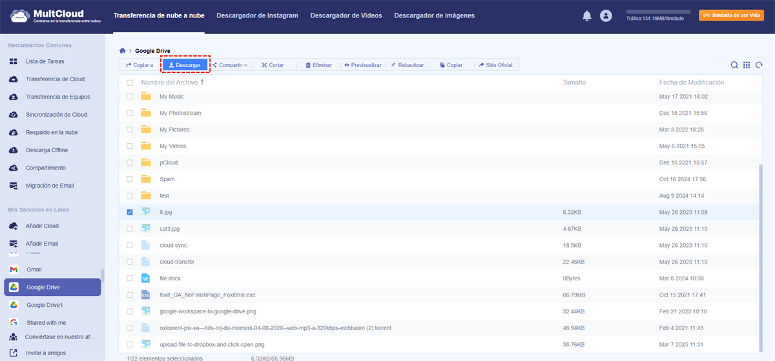Select cloud-transfer file row
Viewport: 775px width, 361px height.
[440, 262]
